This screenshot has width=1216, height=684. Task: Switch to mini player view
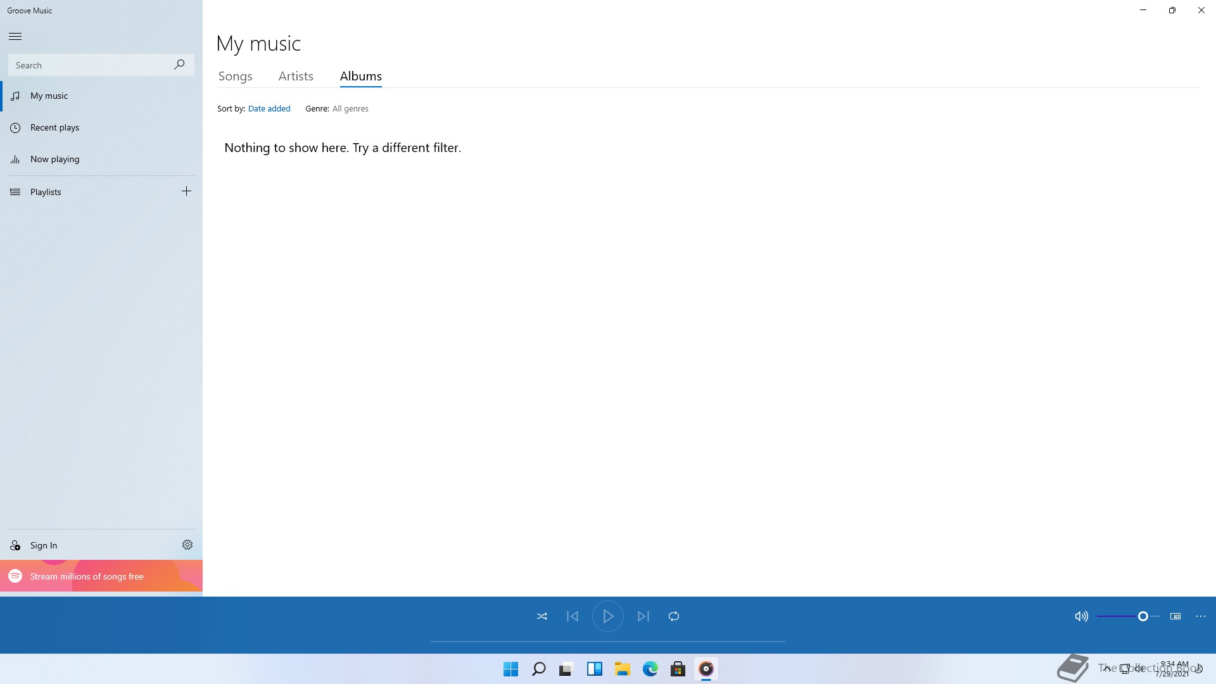click(1175, 616)
